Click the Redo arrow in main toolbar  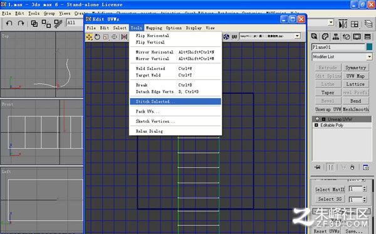[x=21, y=23]
